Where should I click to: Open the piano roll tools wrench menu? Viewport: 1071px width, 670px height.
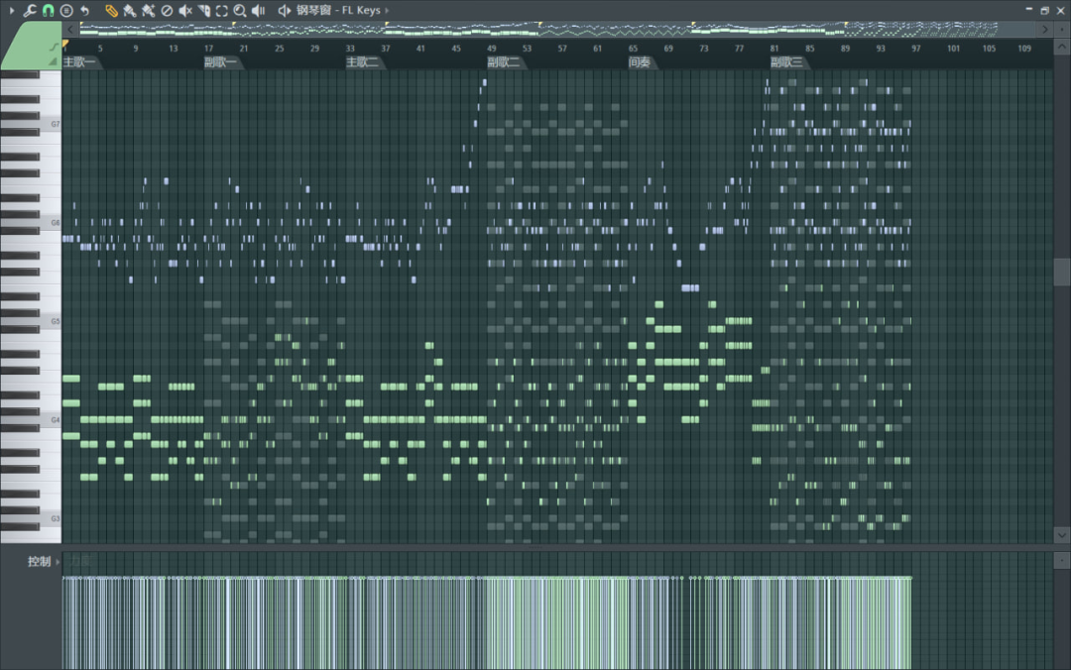point(29,10)
